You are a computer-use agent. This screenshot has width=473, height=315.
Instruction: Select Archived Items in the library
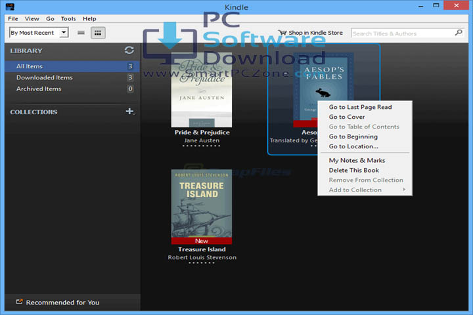pyautogui.click(x=72, y=89)
